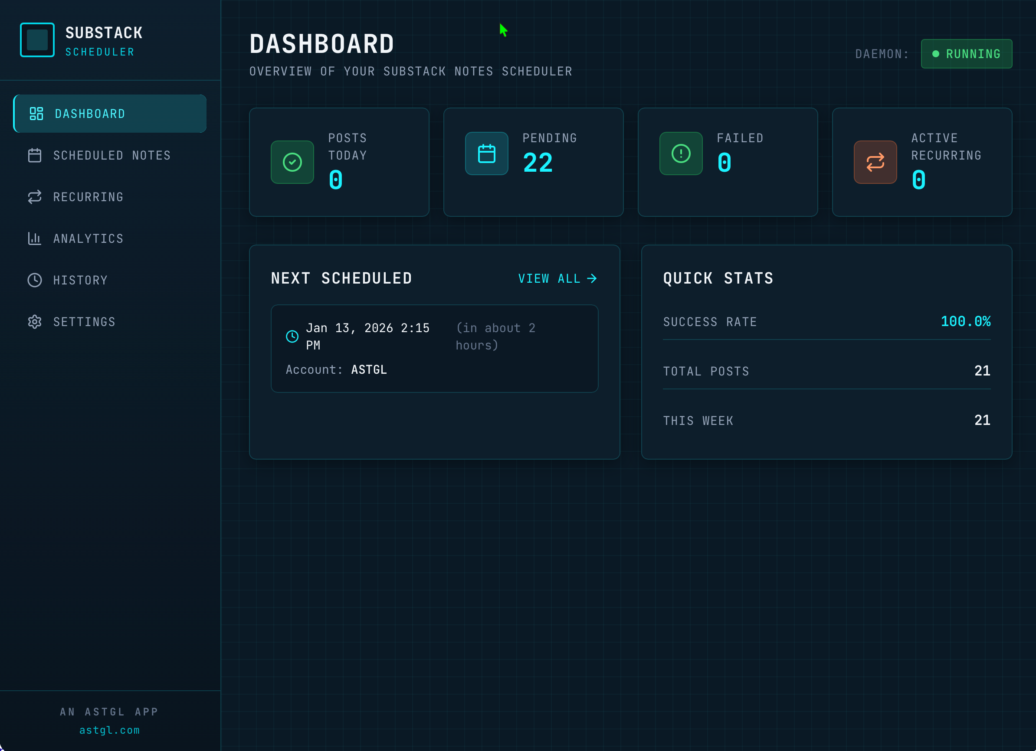Click View All link in Next Scheduled

point(557,278)
